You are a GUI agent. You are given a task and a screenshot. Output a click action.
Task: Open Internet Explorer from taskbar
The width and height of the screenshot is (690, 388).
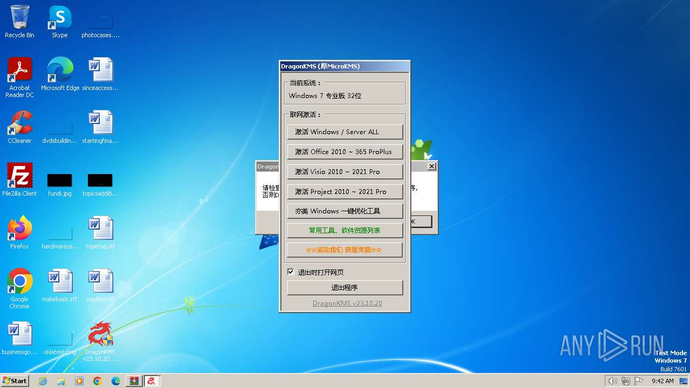tap(43, 381)
